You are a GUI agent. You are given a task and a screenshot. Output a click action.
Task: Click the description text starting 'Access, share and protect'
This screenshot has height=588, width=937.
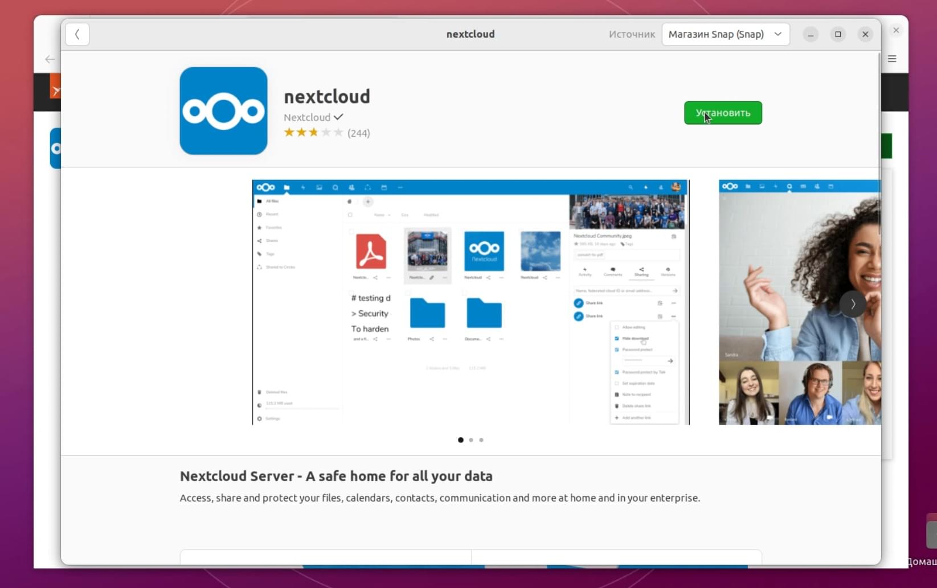coord(440,498)
